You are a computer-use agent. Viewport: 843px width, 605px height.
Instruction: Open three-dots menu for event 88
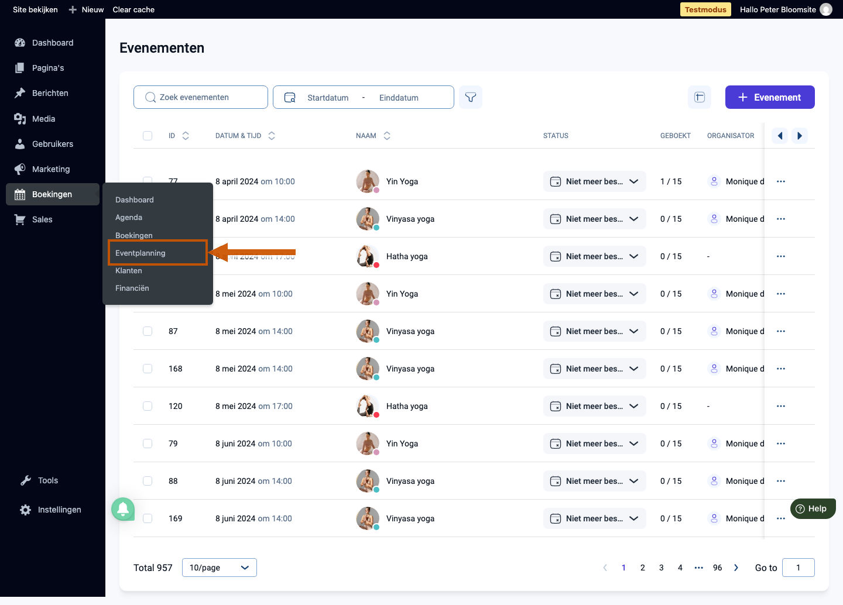point(780,481)
